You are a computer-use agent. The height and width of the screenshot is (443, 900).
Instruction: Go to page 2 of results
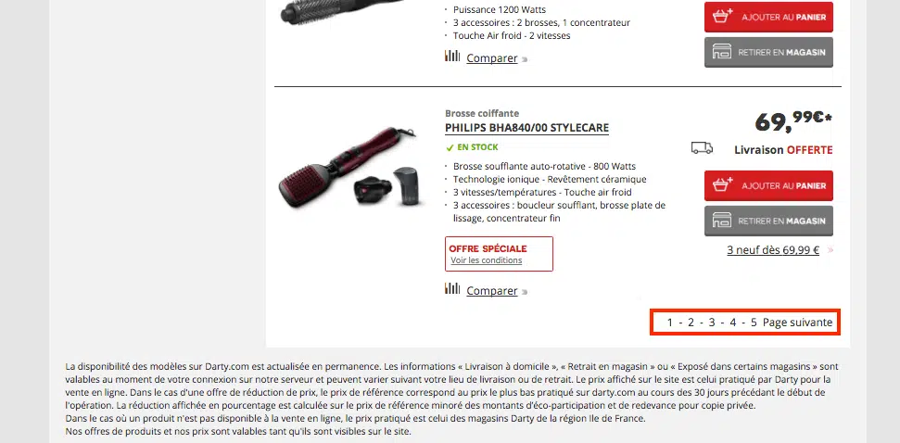point(691,322)
